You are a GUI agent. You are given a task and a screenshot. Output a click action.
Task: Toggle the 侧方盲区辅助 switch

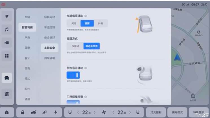point(73,75)
